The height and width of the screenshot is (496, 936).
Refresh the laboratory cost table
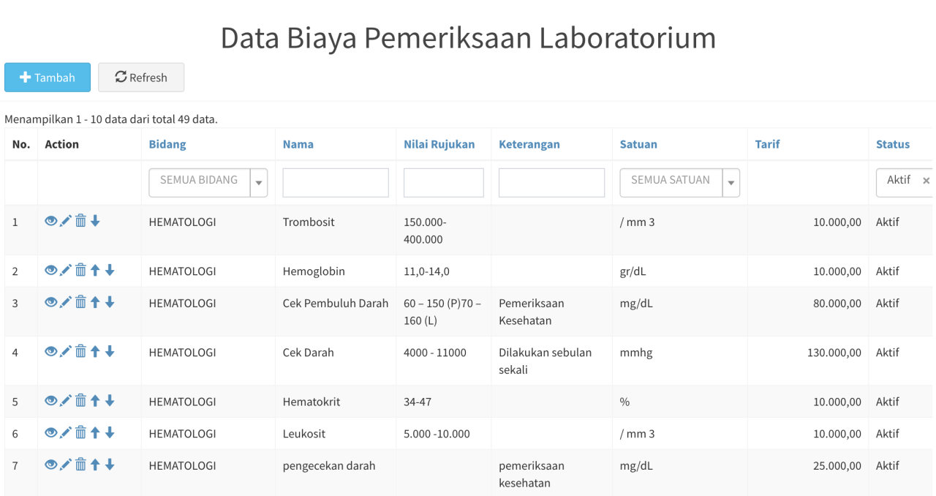141,77
